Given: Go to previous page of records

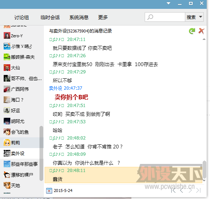Looking at the screenshot, I should (x=182, y=190).
